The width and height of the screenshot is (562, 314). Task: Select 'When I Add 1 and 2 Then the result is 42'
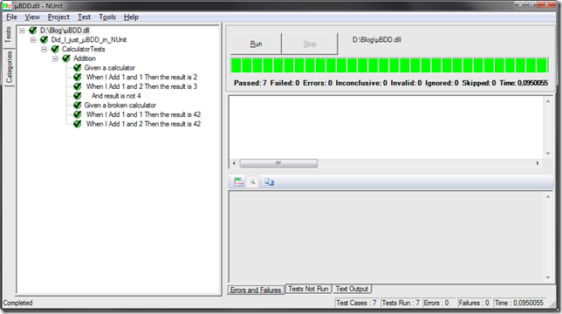pyautogui.click(x=143, y=124)
